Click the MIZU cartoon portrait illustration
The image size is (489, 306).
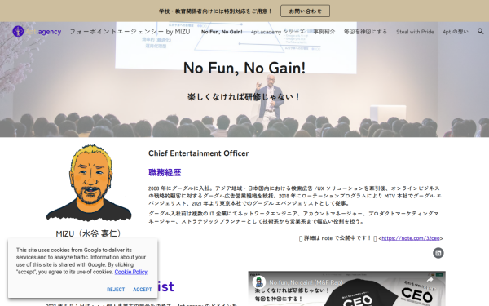coord(89,183)
